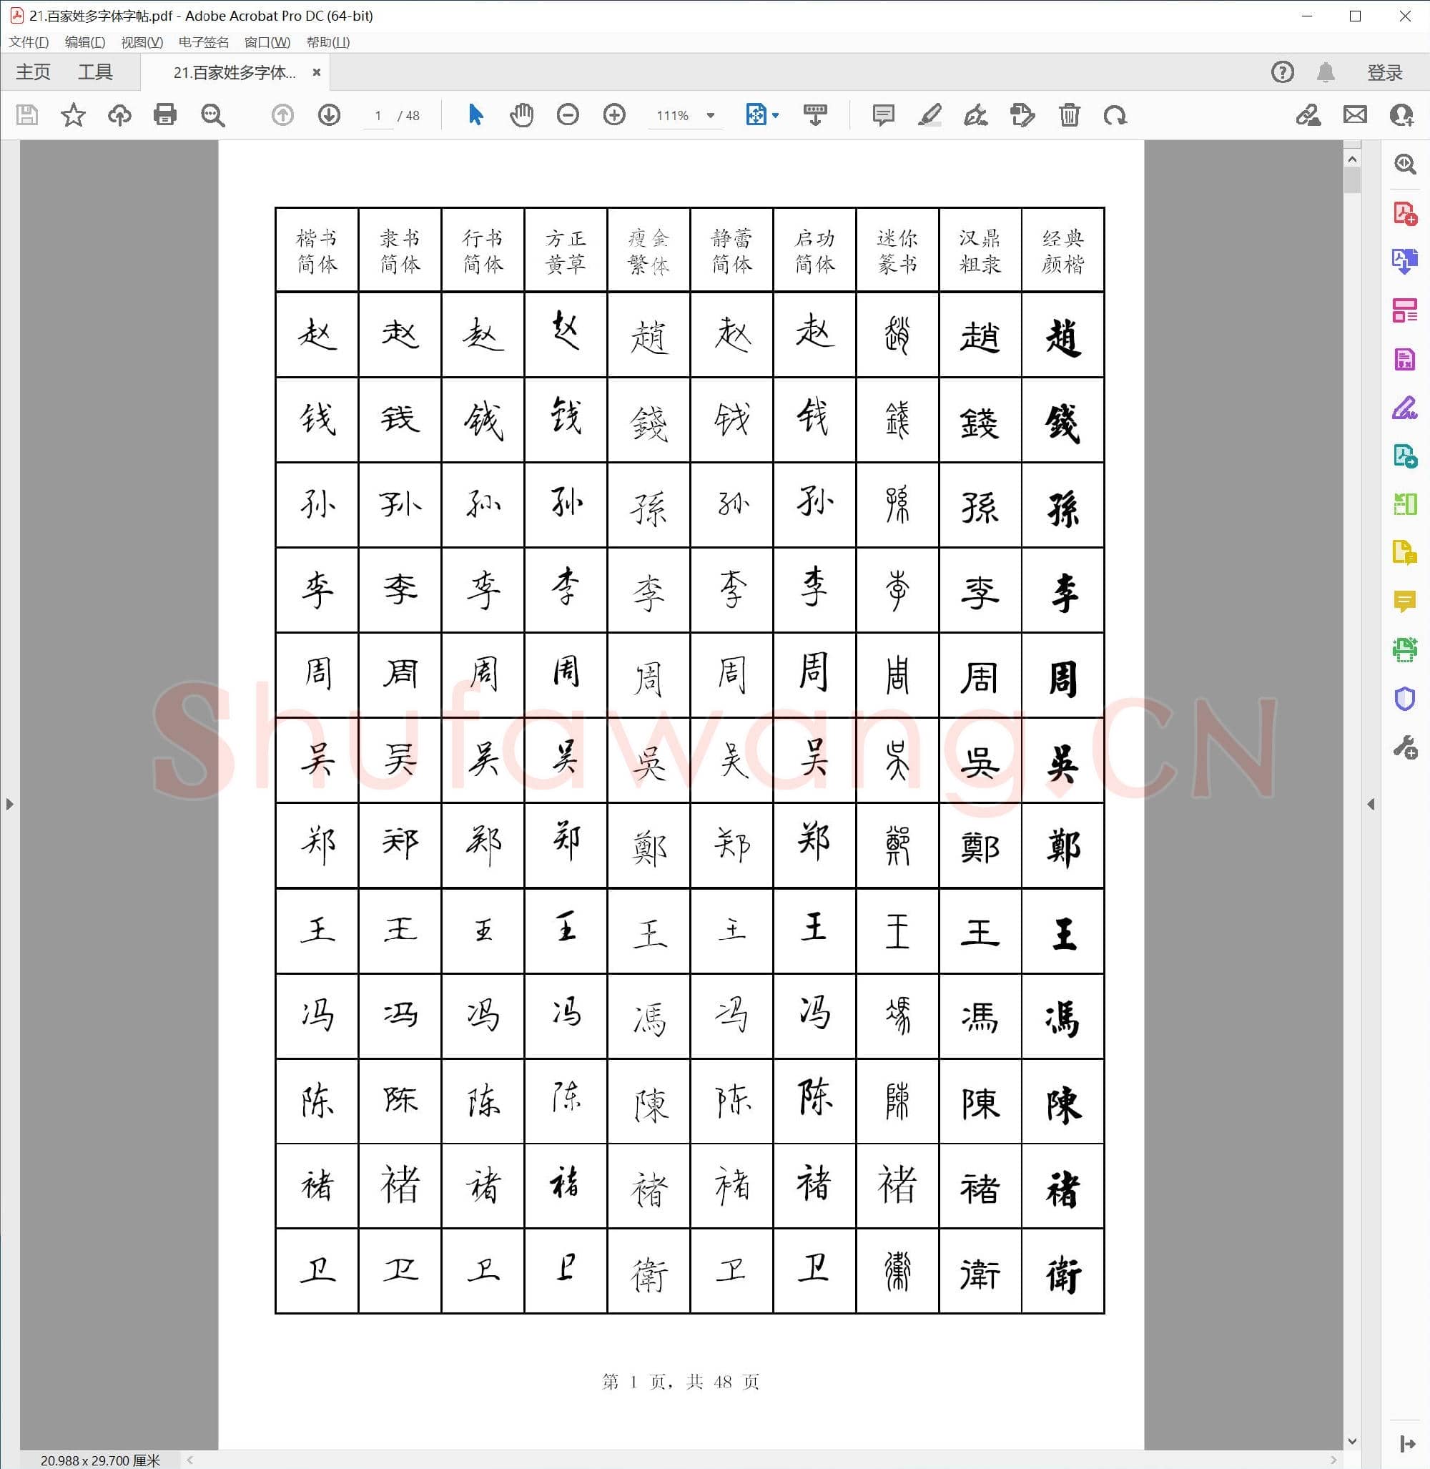This screenshot has height=1469, width=1430.
Task: Click the Print icon in the toolbar
Action: point(165,115)
